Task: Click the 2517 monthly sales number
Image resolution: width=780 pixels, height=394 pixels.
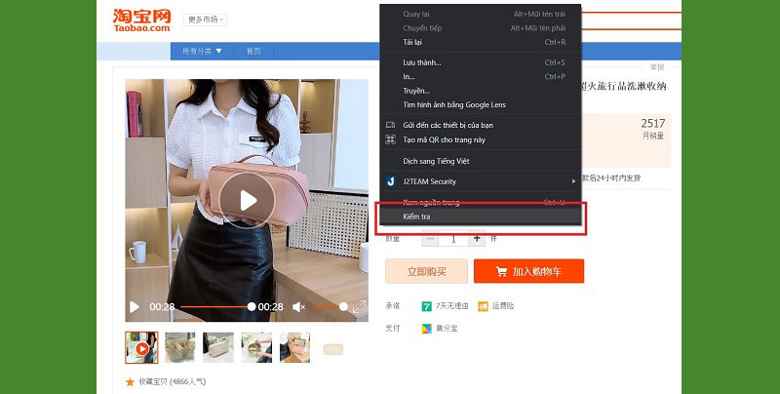Action: (x=652, y=124)
